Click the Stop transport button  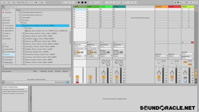(x=82, y=2)
